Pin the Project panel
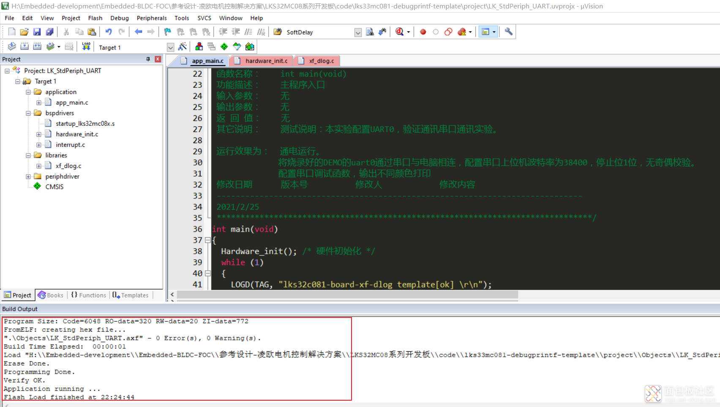This screenshot has width=720, height=407. pos(148,59)
